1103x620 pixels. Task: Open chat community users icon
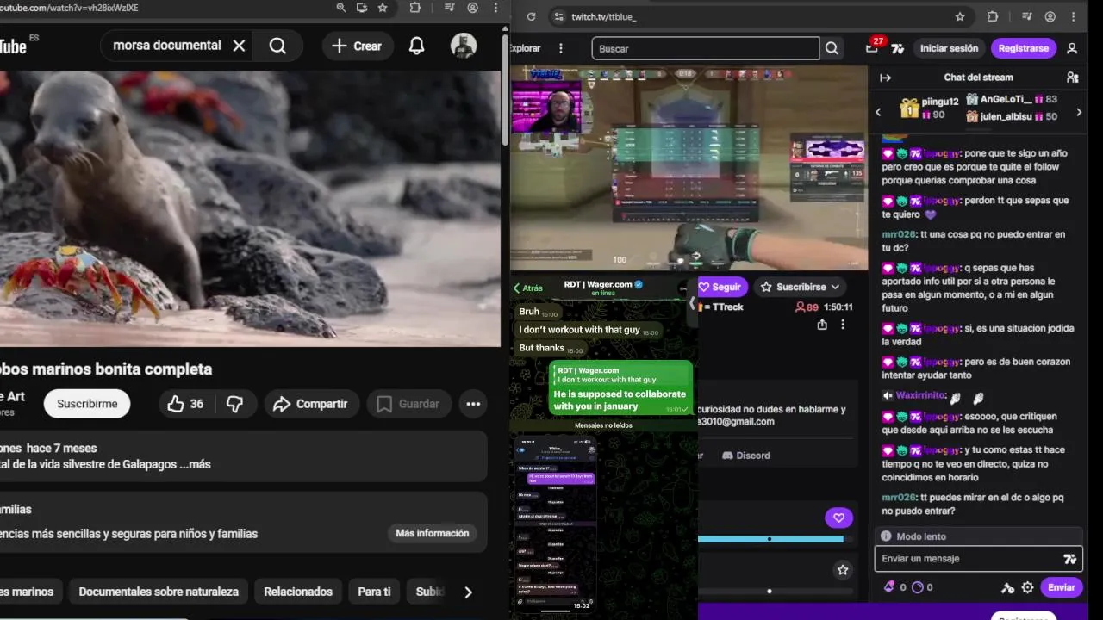coord(1073,77)
